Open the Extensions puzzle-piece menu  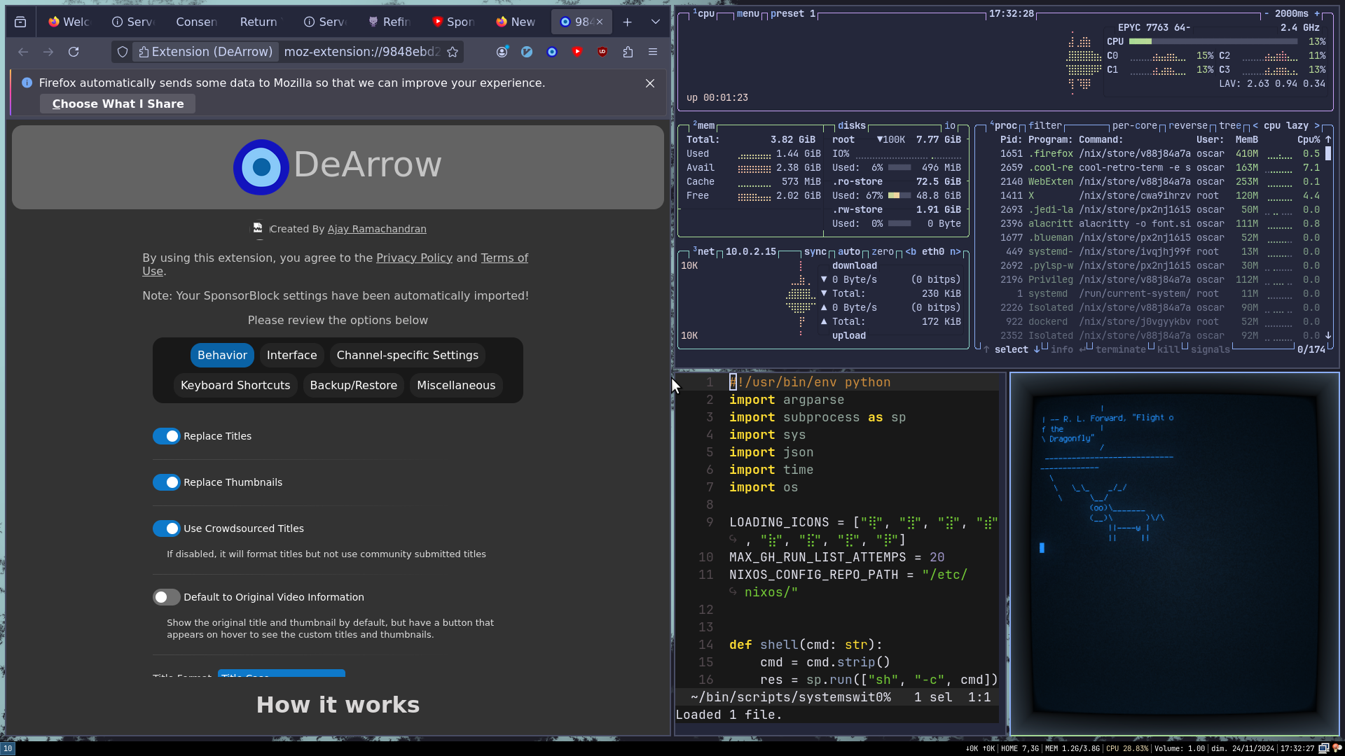tap(628, 52)
